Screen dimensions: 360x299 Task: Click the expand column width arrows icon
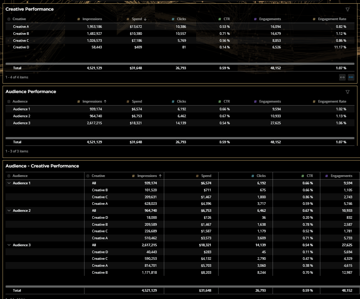(342, 77)
